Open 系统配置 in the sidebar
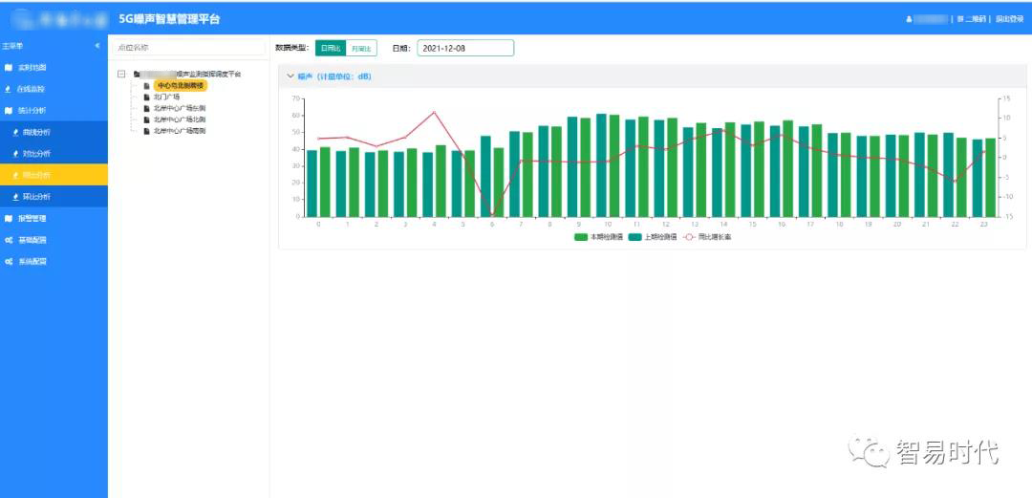This screenshot has height=498, width=1032. (x=32, y=261)
